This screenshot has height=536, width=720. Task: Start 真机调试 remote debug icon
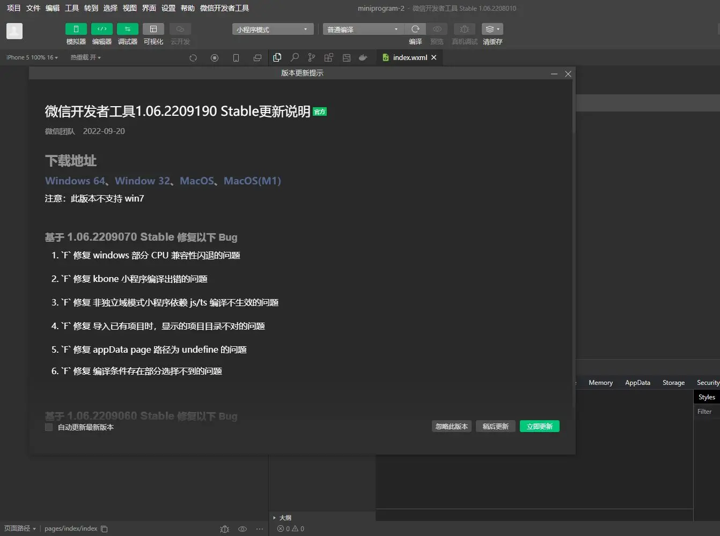click(x=465, y=29)
